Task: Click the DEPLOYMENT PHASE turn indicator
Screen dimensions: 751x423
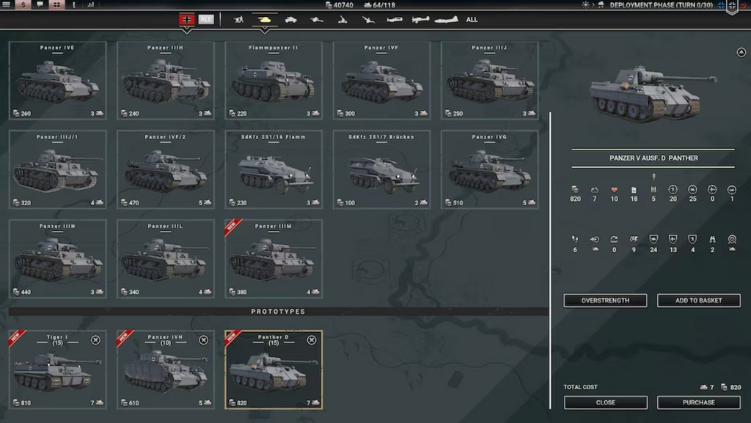Action: coord(661,5)
